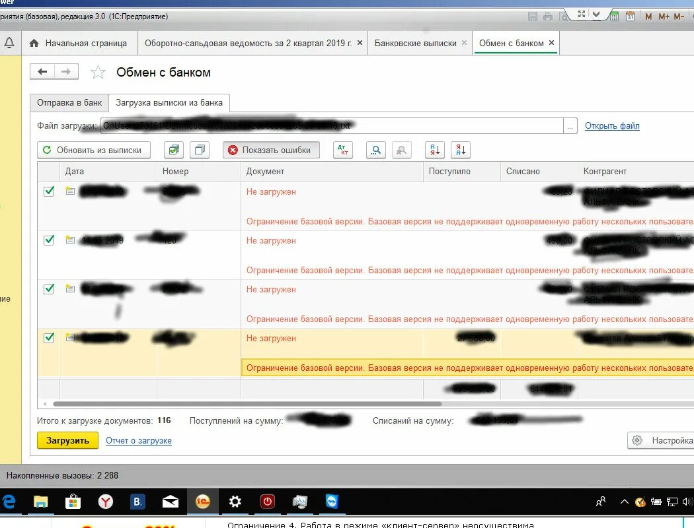The image size is (694, 528).
Task: Close the Обмен с банком tab
Action: (551, 43)
